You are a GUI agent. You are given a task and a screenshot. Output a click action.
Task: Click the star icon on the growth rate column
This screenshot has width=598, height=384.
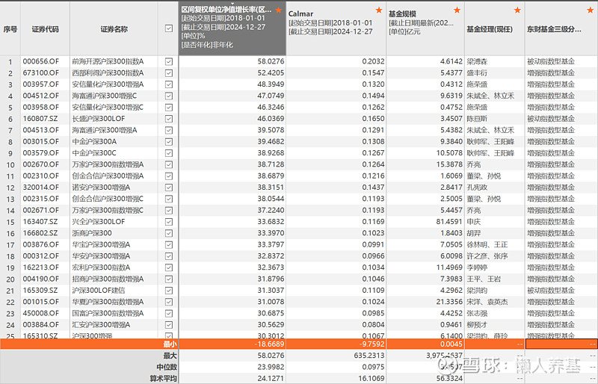coord(279,10)
